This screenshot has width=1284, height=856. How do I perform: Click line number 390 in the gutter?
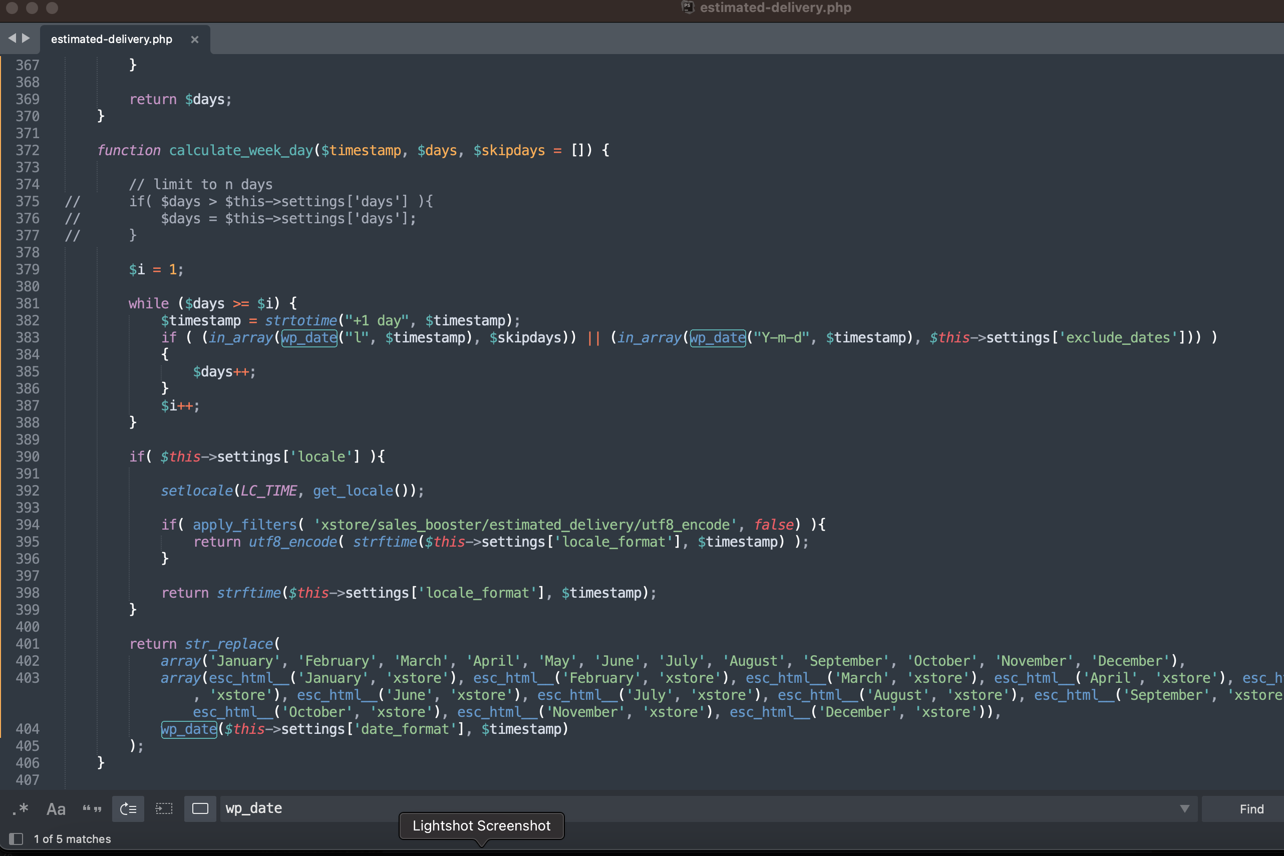[28, 457]
